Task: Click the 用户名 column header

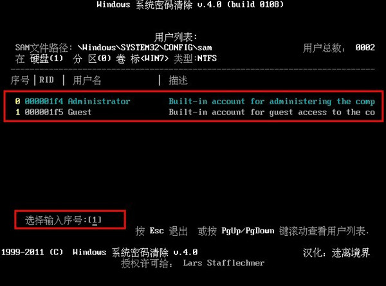Action: 87,80
